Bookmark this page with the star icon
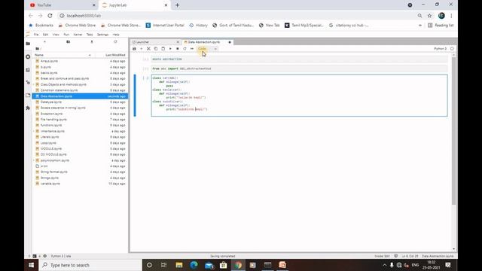 429,16
